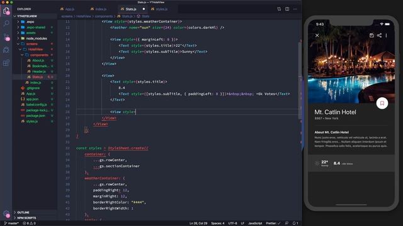Open app.json in the explorer
This screenshot has width=403, height=226.
35,99
